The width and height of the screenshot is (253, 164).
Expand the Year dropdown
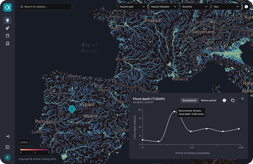[x=226, y=7]
